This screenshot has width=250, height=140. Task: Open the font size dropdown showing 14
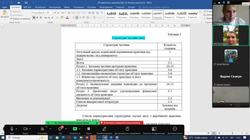52,13
